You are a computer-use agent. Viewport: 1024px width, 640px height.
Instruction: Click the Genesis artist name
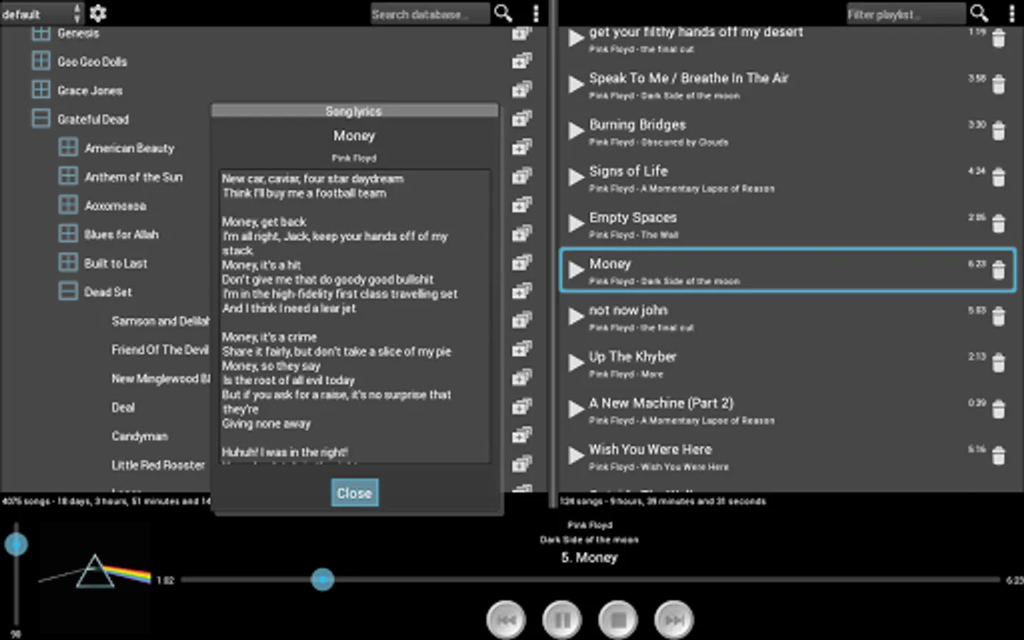[78, 33]
